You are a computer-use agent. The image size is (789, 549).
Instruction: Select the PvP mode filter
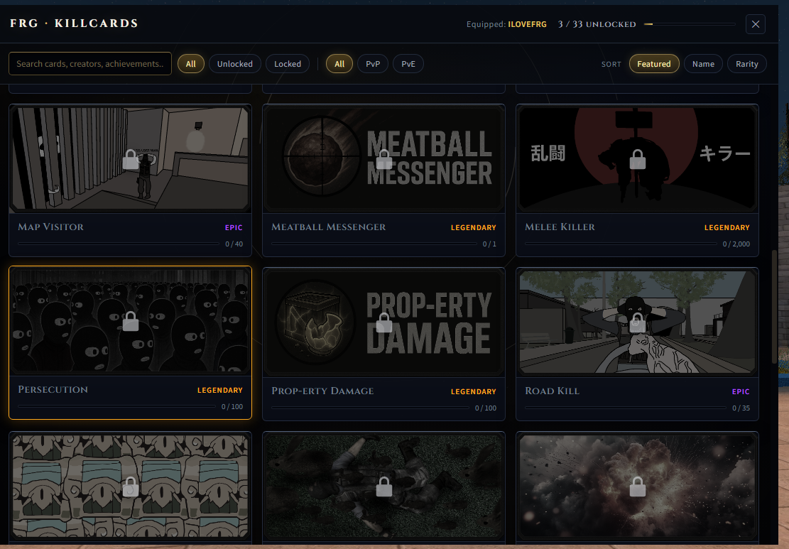tap(373, 64)
